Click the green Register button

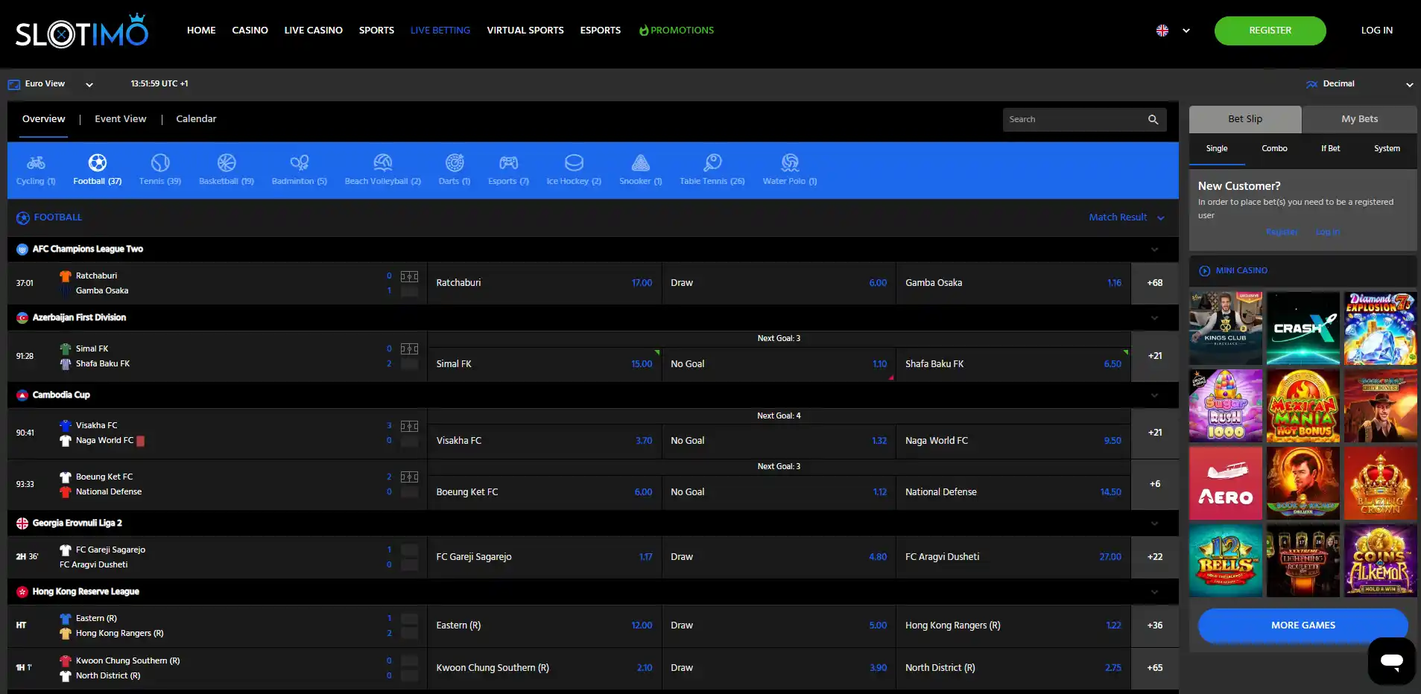(1270, 31)
